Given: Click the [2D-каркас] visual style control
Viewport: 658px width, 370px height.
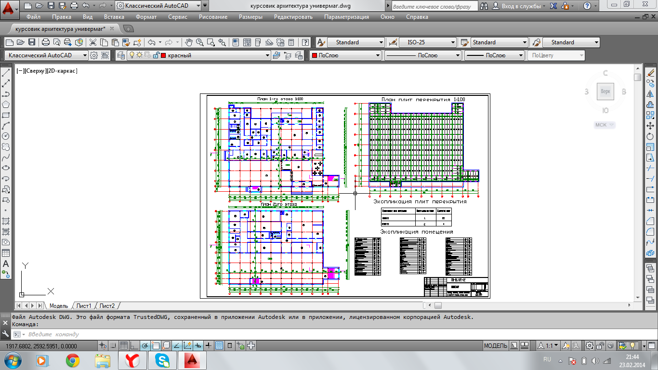Looking at the screenshot, I should click(63, 71).
